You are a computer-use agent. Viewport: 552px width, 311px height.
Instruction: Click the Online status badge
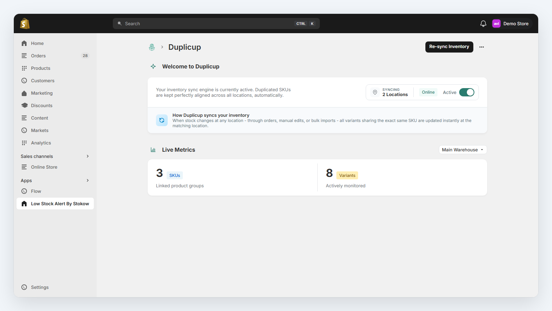tap(428, 92)
